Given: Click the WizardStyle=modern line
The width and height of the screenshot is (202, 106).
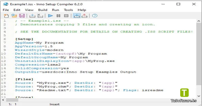Looking at the screenshot, I should (39, 50).
